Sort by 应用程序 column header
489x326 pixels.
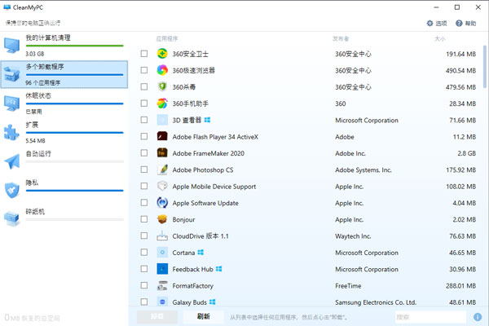click(x=167, y=38)
